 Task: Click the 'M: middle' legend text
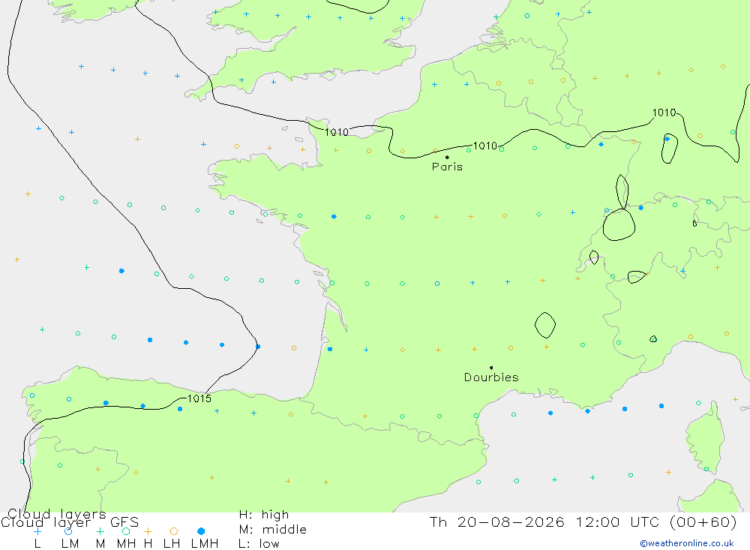pos(273,530)
